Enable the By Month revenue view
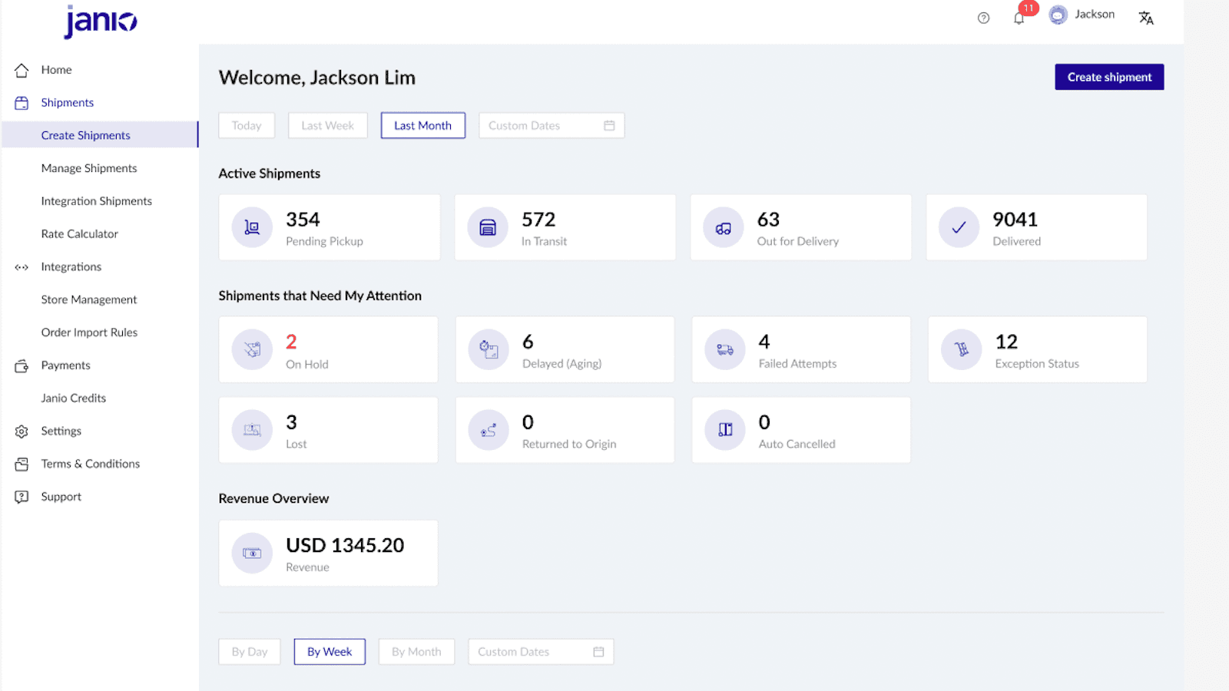Screen dimensions: 1229x691 416,651
